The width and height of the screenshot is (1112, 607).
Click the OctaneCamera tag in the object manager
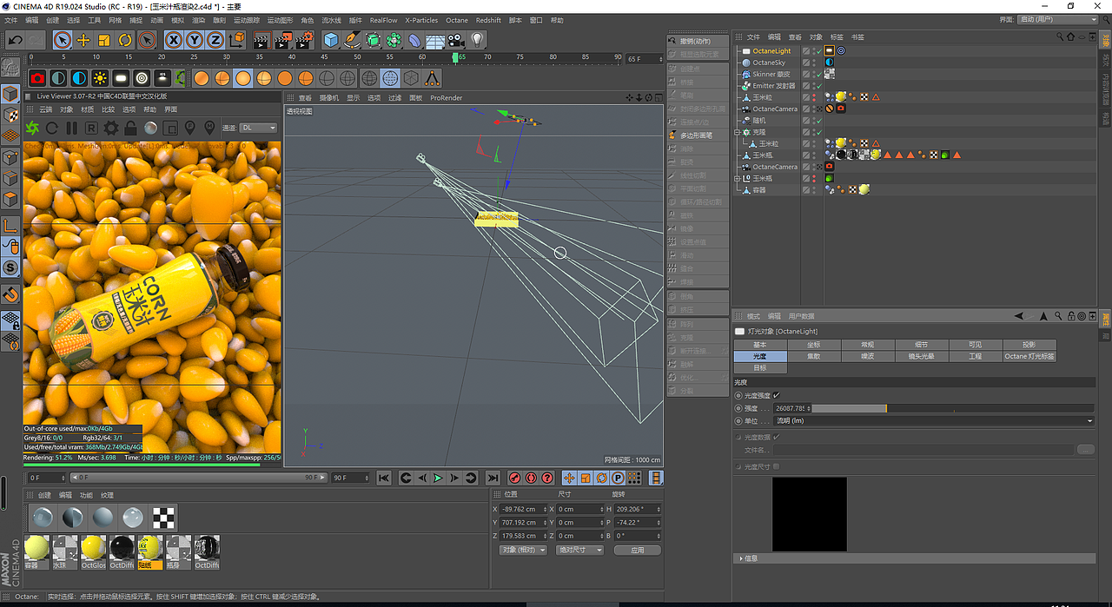click(x=841, y=109)
